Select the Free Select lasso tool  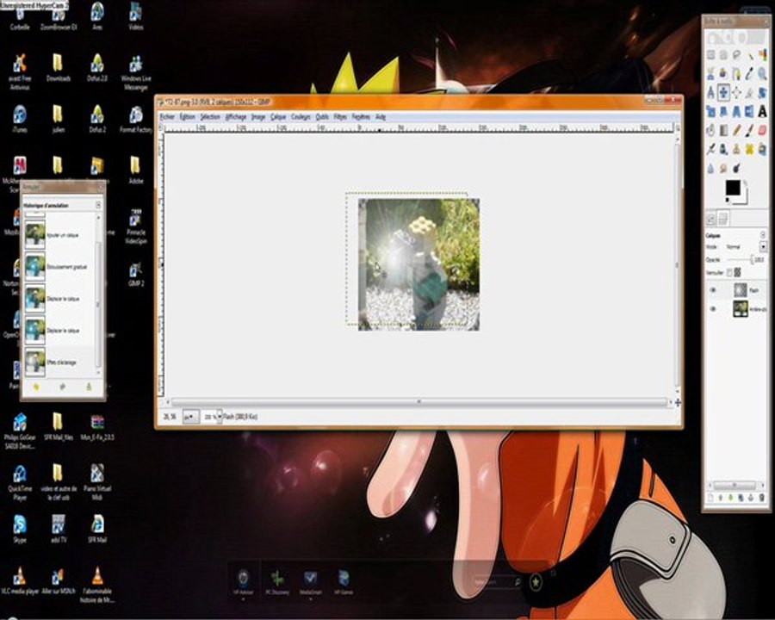pos(736,55)
